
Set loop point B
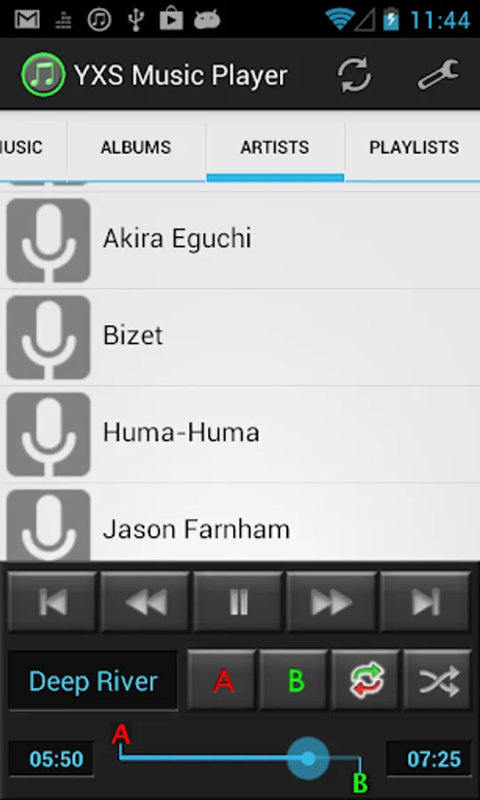pyautogui.click(x=294, y=680)
